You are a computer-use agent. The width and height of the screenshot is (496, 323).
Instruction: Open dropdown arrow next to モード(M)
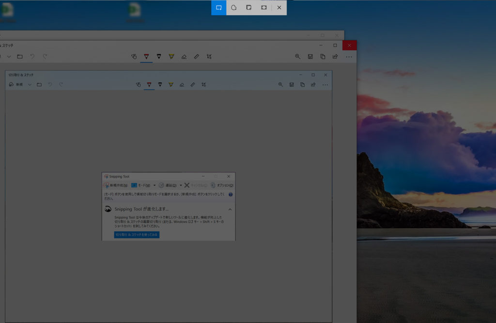click(x=155, y=185)
